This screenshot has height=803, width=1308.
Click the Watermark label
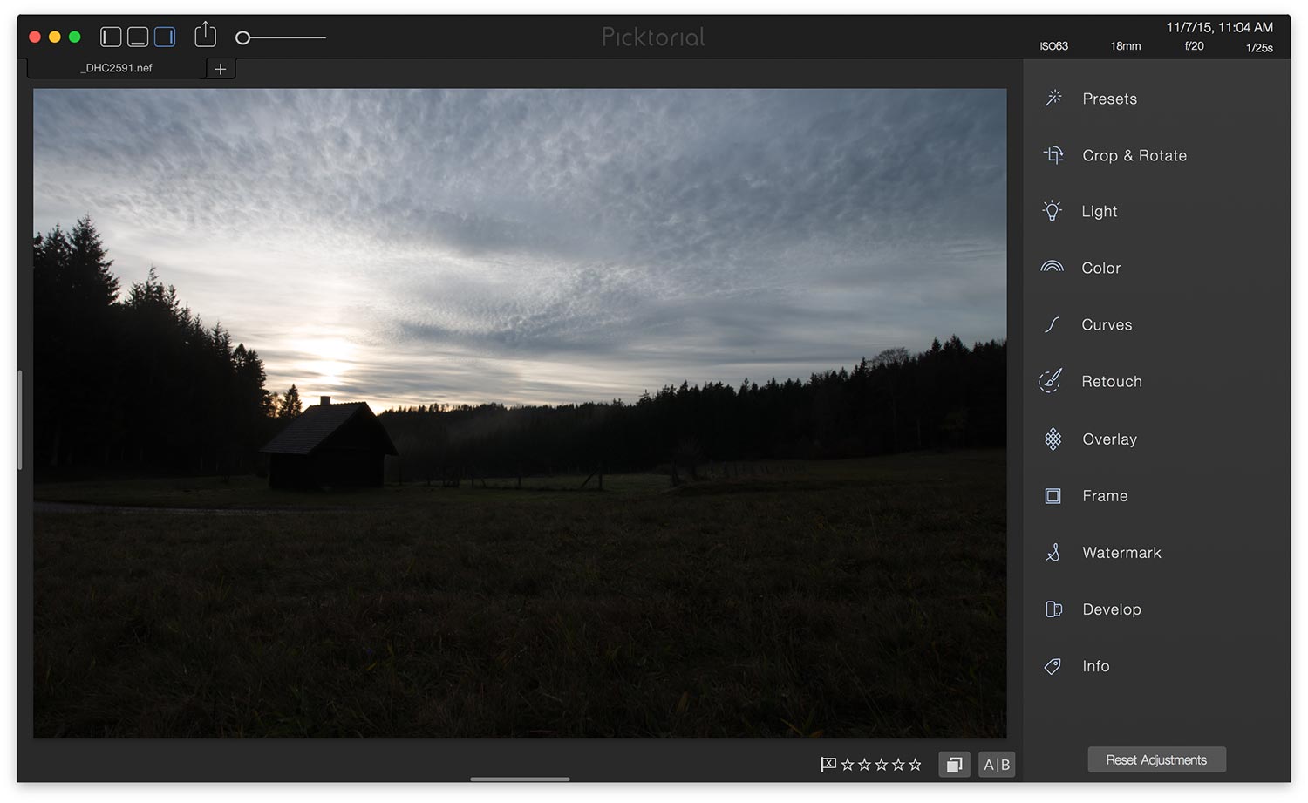coord(1121,552)
